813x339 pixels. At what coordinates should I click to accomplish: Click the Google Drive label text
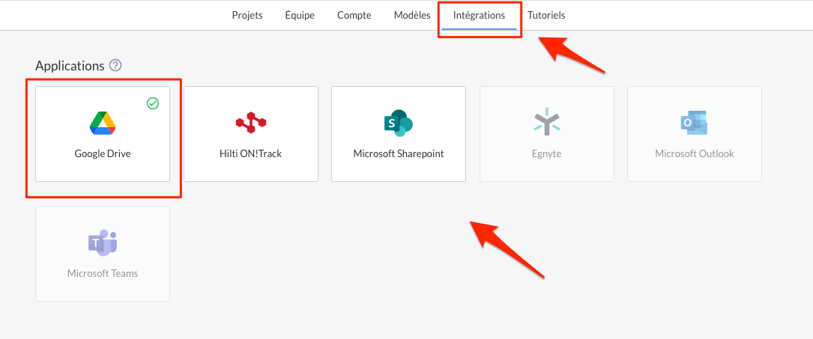pos(103,153)
